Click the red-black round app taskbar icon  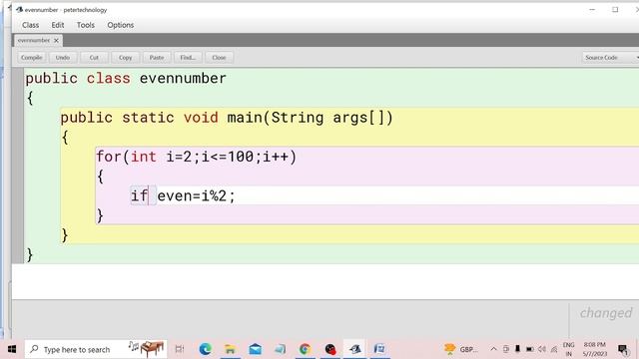tap(329, 349)
